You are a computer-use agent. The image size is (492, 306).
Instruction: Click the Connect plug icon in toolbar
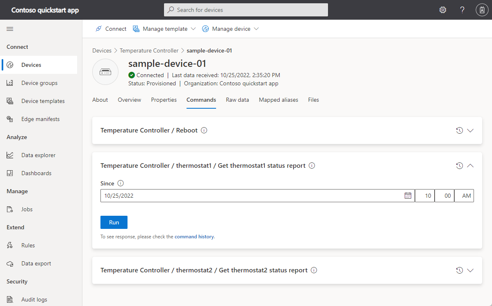[98, 29]
